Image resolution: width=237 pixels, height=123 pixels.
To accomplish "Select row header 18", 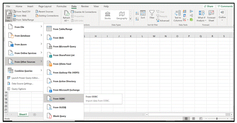I will [6, 99].
